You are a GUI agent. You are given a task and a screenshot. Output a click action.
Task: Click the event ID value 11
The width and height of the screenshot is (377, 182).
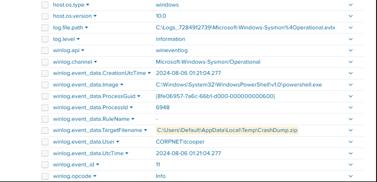coord(158,165)
